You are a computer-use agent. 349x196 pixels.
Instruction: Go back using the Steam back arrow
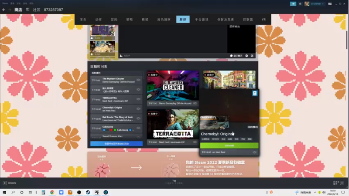3,10
